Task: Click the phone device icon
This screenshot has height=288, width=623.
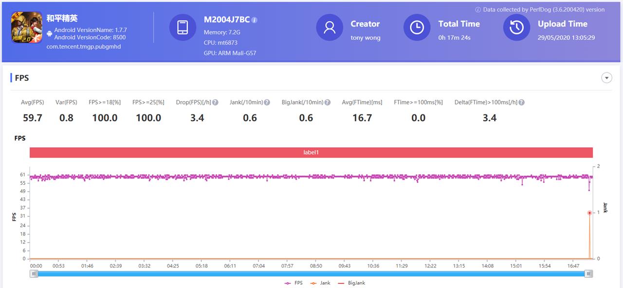Action: 183,27
